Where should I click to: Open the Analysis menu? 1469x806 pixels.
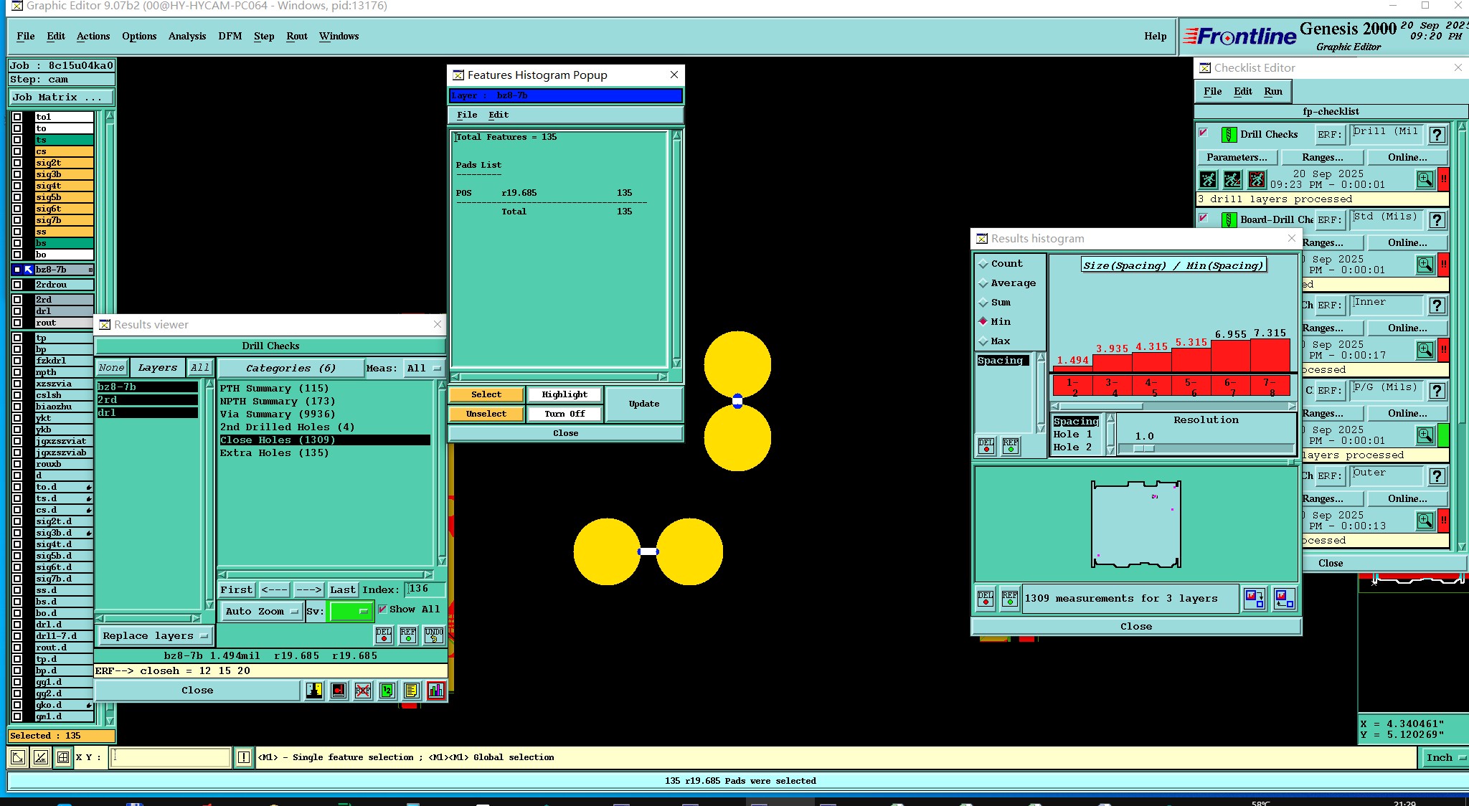coord(186,36)
